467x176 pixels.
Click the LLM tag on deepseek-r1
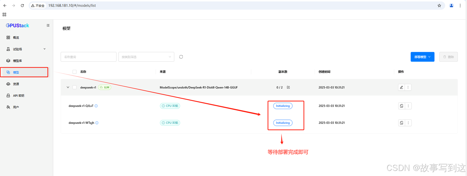105,87
